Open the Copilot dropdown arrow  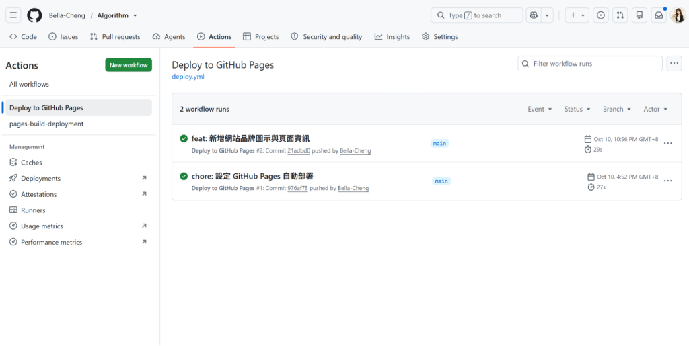click(x=547, y=15)
